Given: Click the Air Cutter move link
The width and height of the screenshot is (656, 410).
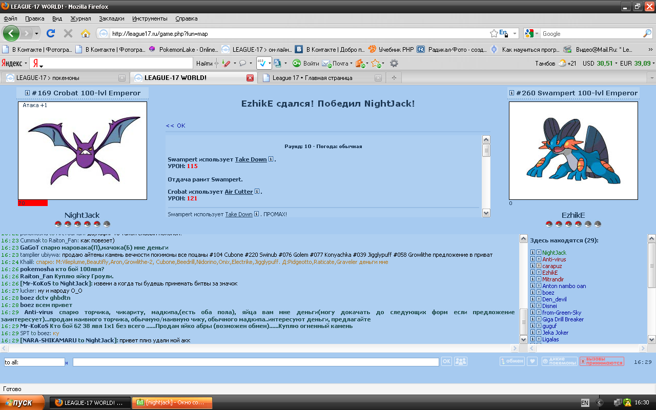Looking at the screenshot, I should (239, 192).
